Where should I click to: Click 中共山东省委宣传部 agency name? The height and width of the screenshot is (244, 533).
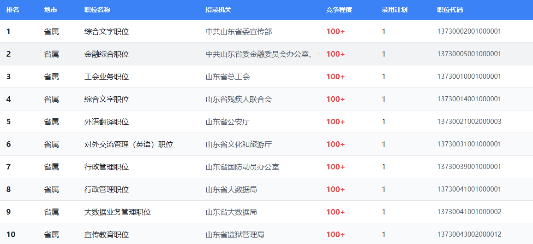[x=239, y=32]
